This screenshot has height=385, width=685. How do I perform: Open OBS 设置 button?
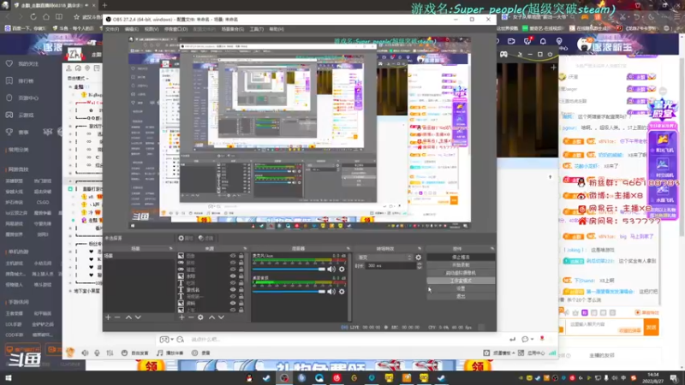click(x=461, y=288)
